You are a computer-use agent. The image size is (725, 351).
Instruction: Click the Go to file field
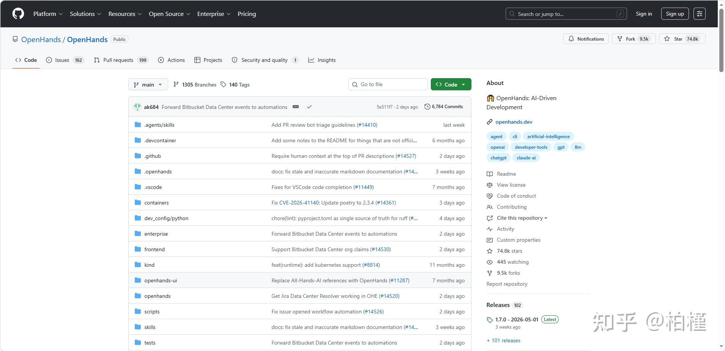point(388,84)
